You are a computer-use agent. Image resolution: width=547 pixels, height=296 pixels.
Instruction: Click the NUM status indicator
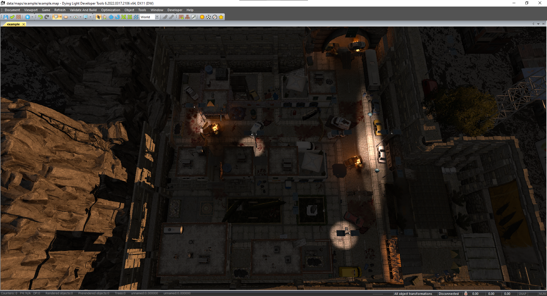tap(542, 294)
